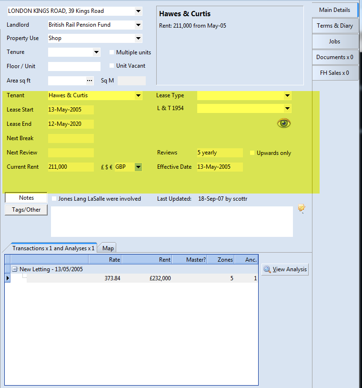The height and width of the screenshot is (388, 362).
Task: Click the row selector arrow in transactions grid
Action: tap(8, 278)
